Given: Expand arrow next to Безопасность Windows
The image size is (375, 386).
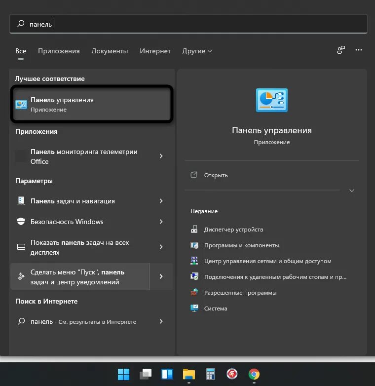Looking at the screenshot, I should coord(161,222).
